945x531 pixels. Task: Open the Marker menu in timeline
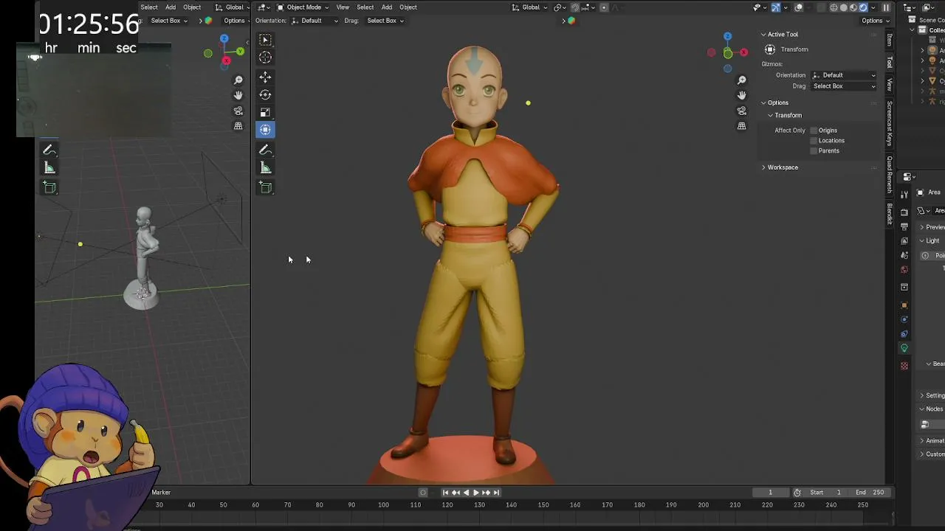(161, 493)
